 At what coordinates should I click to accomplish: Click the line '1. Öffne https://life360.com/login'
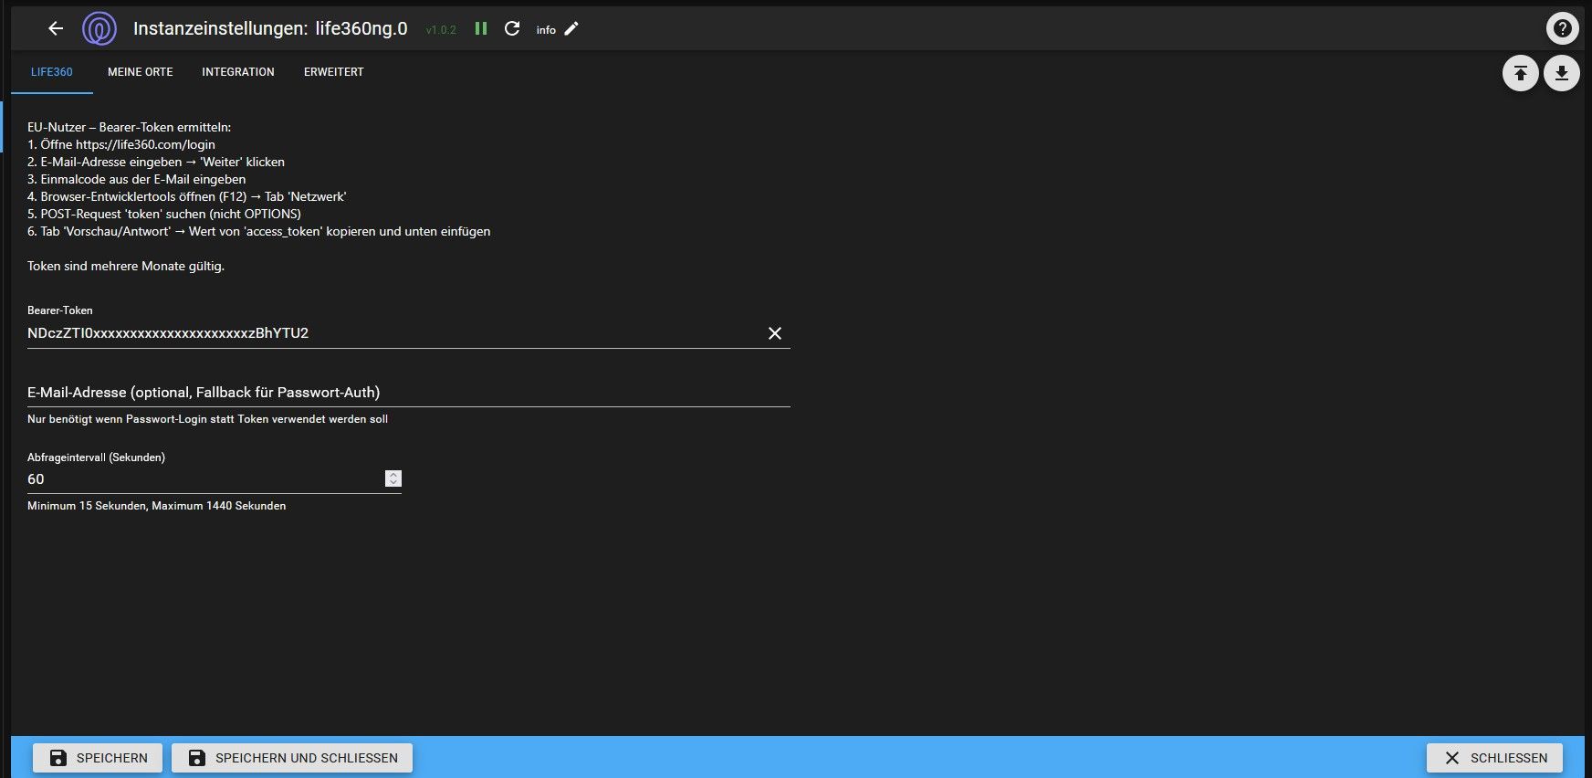(x=121, y=144)
